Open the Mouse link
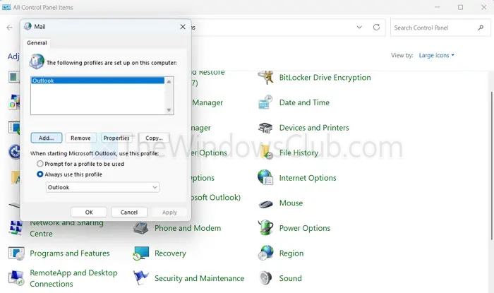 pos(291,203)
